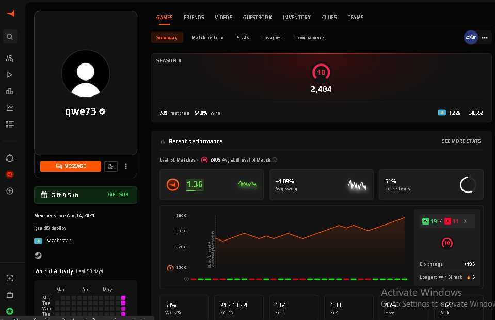This screenshot has height=320, width=495.
Task: Click the FACEIT rating icon beside 1.36
Action: [173, 185]
